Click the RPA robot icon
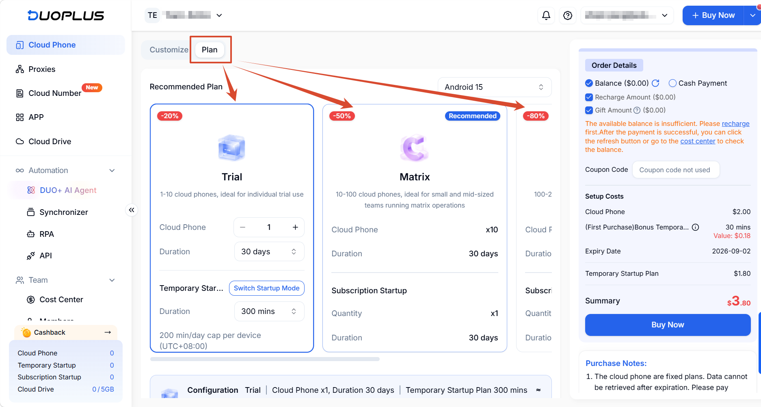The image size is (761, 407). pyautogui.click(x=31, y=234)
